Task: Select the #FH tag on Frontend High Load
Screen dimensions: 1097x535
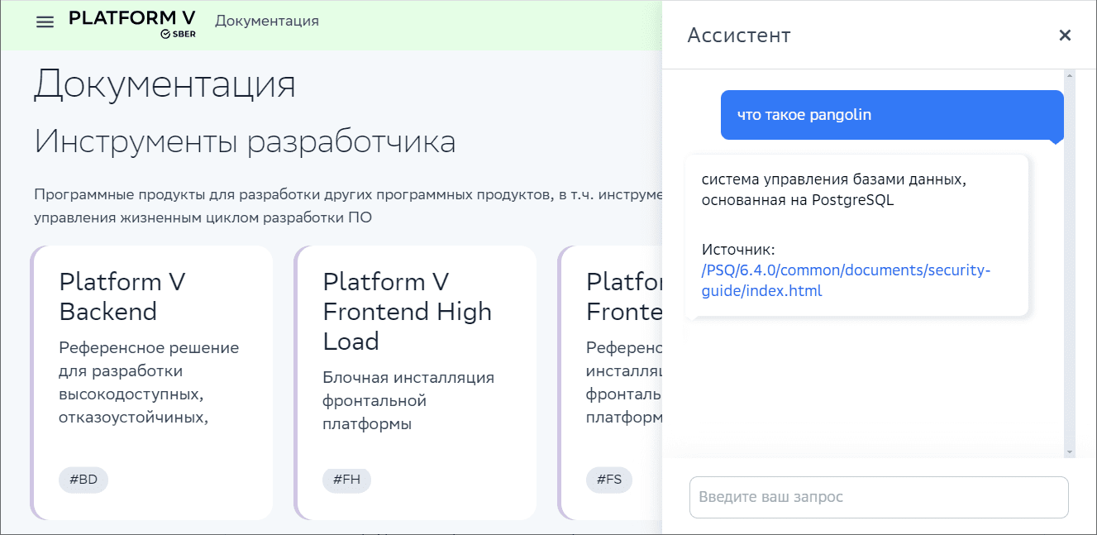Action: click(x=346, y=480)
